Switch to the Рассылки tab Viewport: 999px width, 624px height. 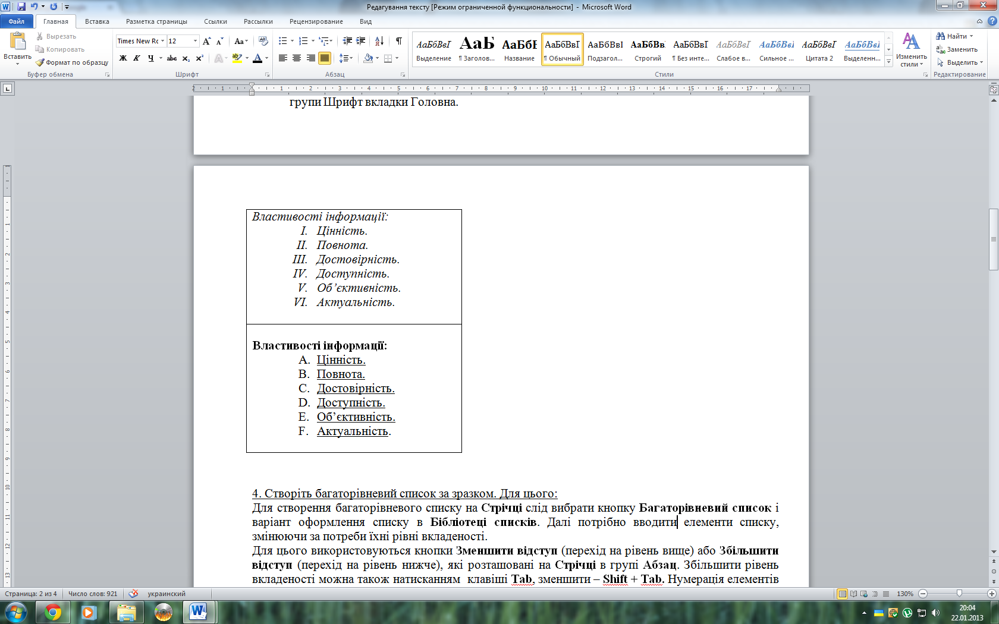(258, 21)
